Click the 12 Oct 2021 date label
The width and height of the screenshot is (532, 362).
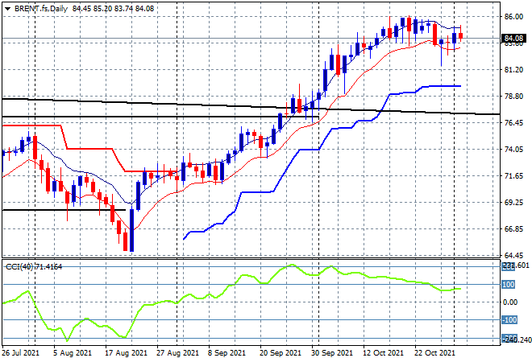(x=384, y=353)
